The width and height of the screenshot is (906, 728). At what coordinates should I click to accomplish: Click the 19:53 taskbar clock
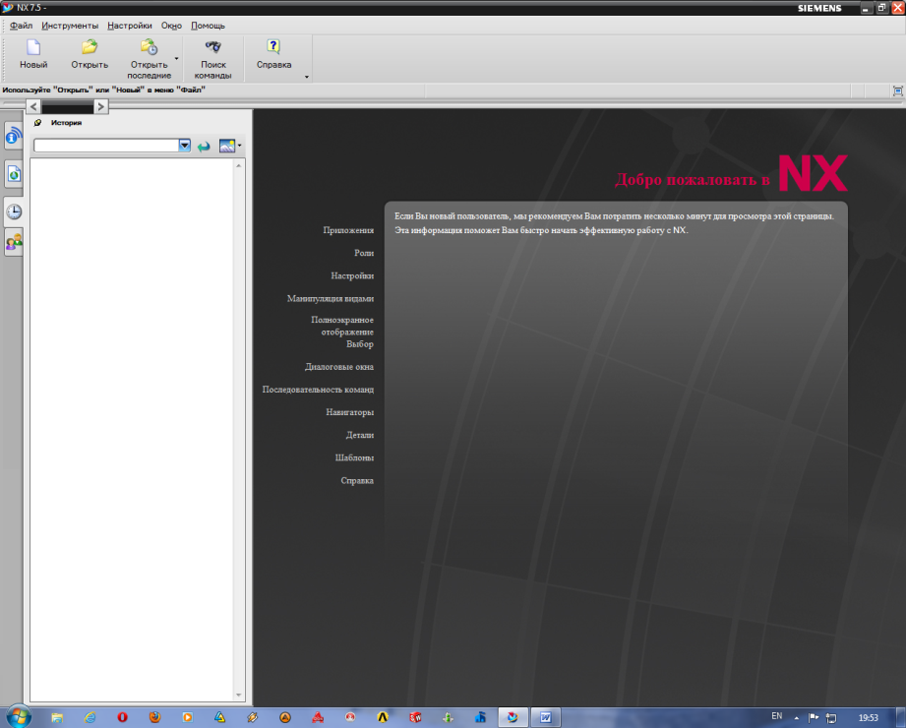(868, 717)
